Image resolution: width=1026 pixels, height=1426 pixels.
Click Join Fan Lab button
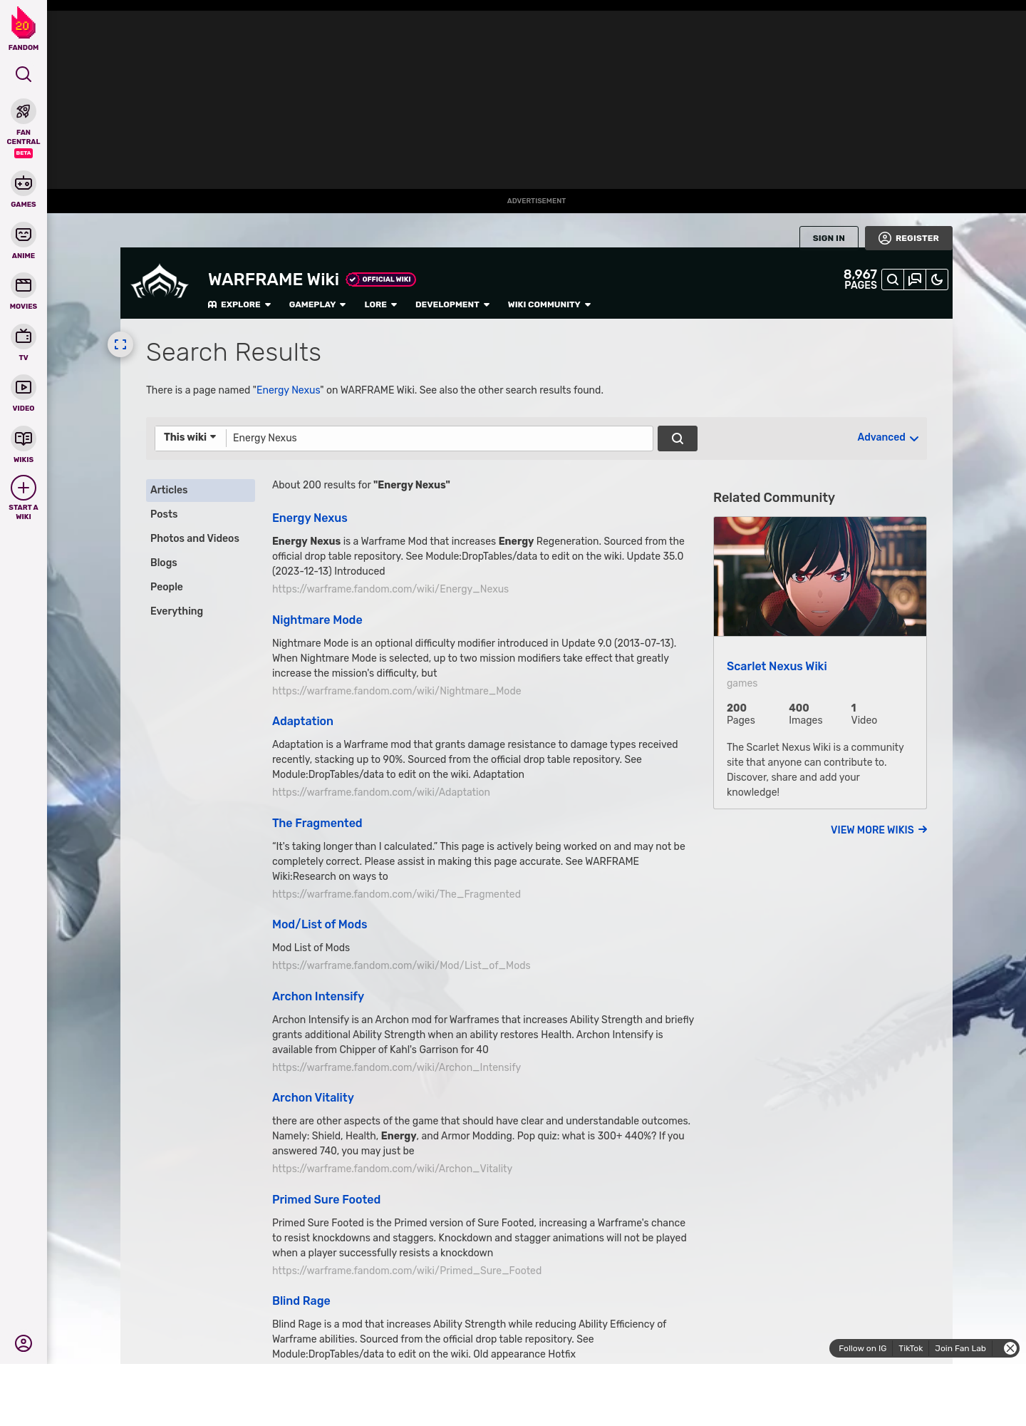tap(960, 1348)
